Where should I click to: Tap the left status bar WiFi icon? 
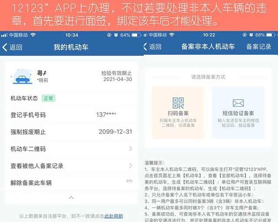click(x=33, y=35)
